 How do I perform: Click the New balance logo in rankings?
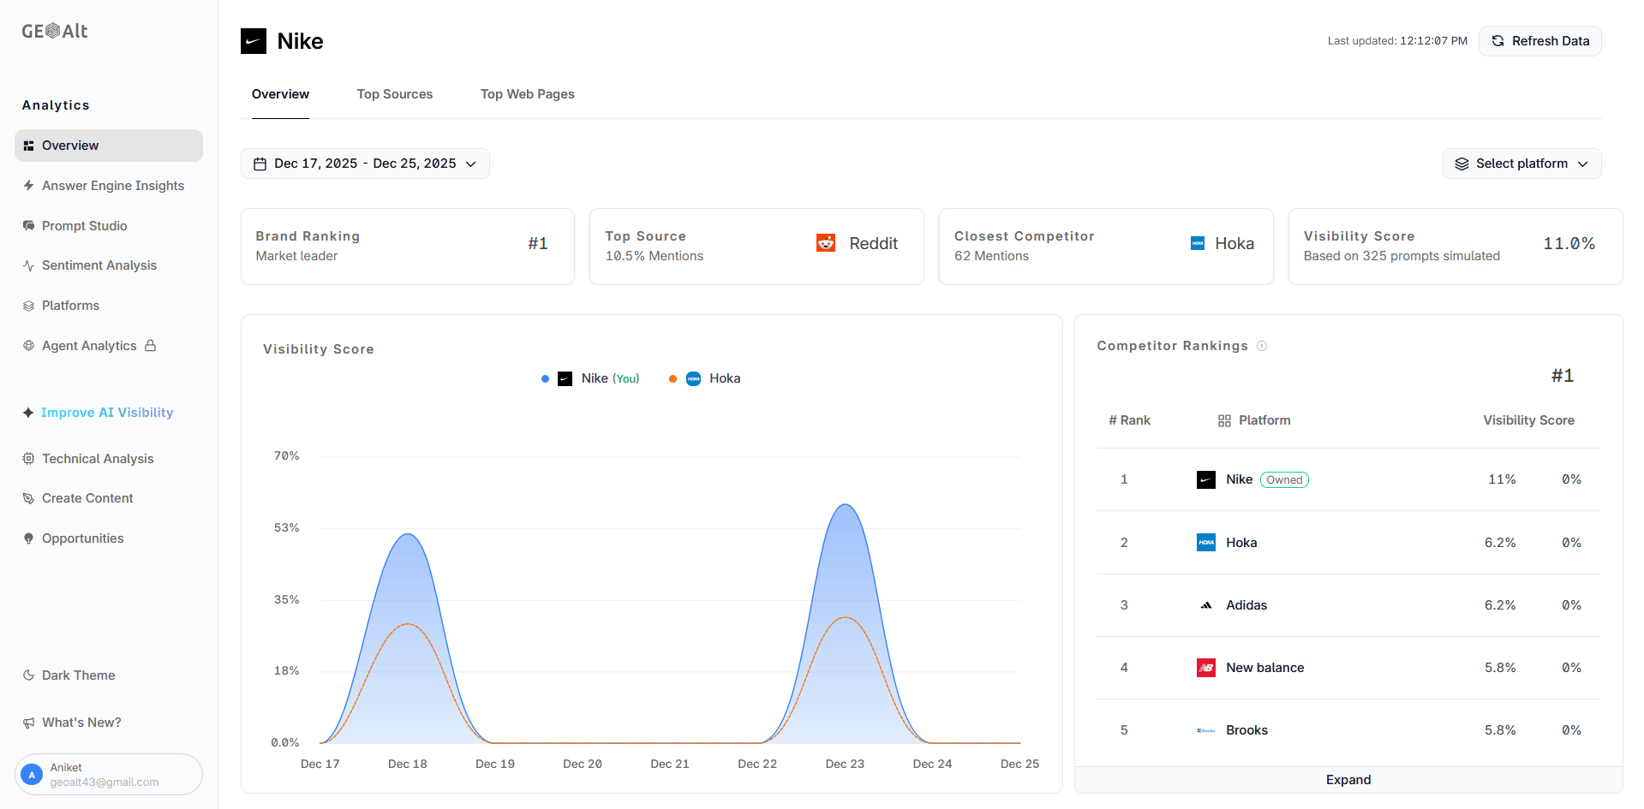tap(1206, 668)
